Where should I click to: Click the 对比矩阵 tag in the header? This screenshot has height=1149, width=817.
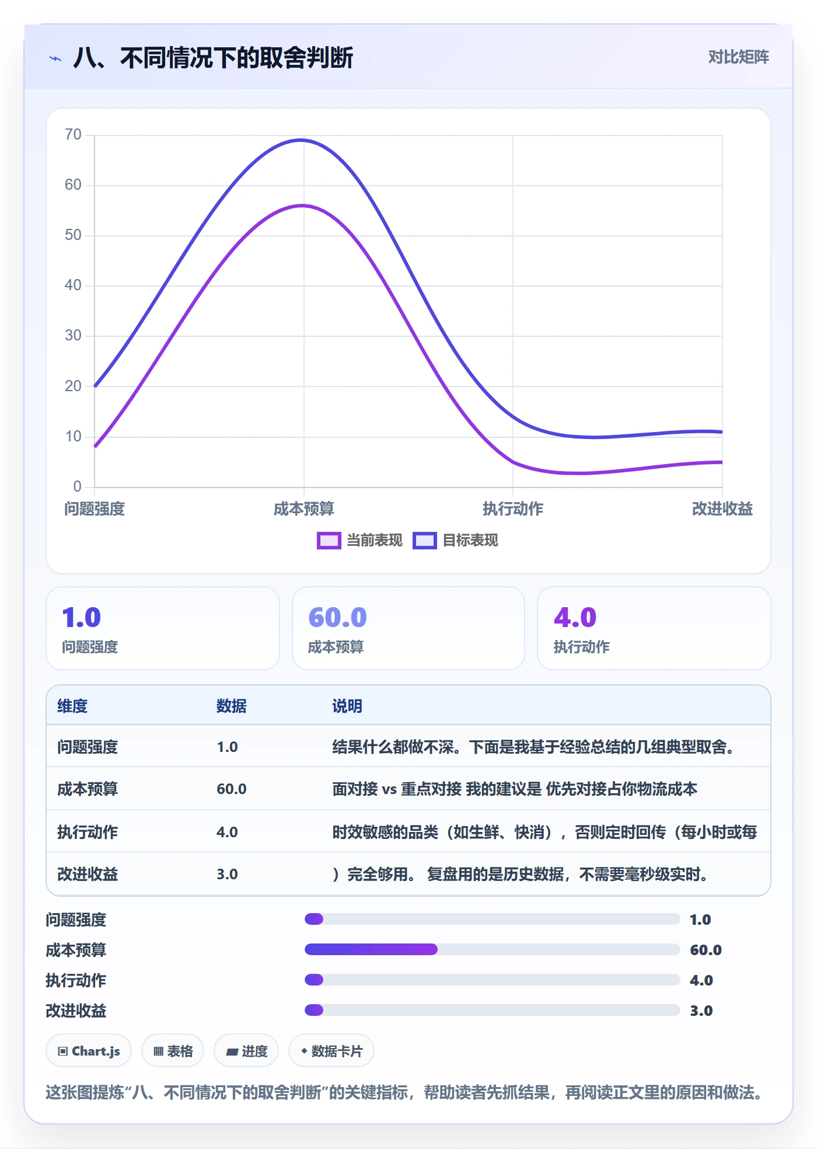pos(738,57)
